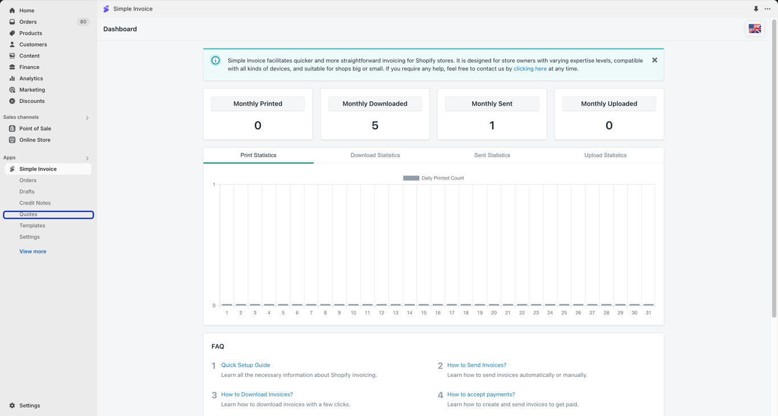Screen dimensions: 778x416
Task: Change language via UK flag button
Action: [x=755, y=28]
